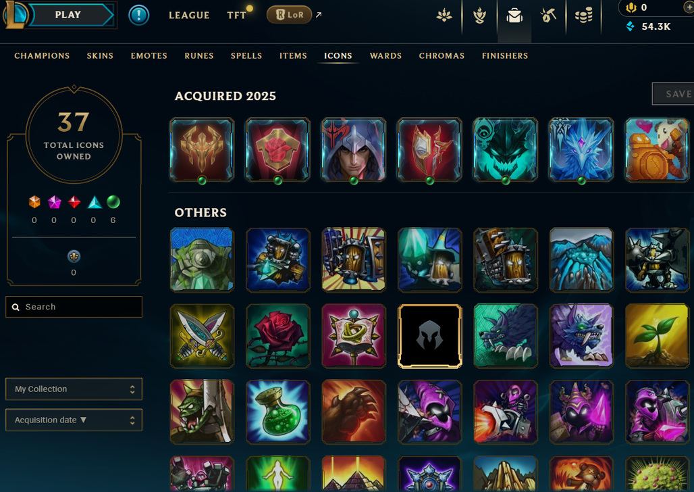Image resolution: width=694 pixels, height=492 pixels.
Task: Click the PLAY button
Action: coord(68,15)
